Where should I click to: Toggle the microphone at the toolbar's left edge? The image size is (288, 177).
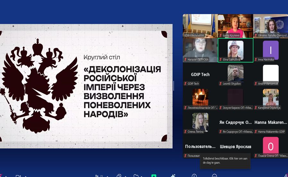pyautogui.click(x=1, y=176)
